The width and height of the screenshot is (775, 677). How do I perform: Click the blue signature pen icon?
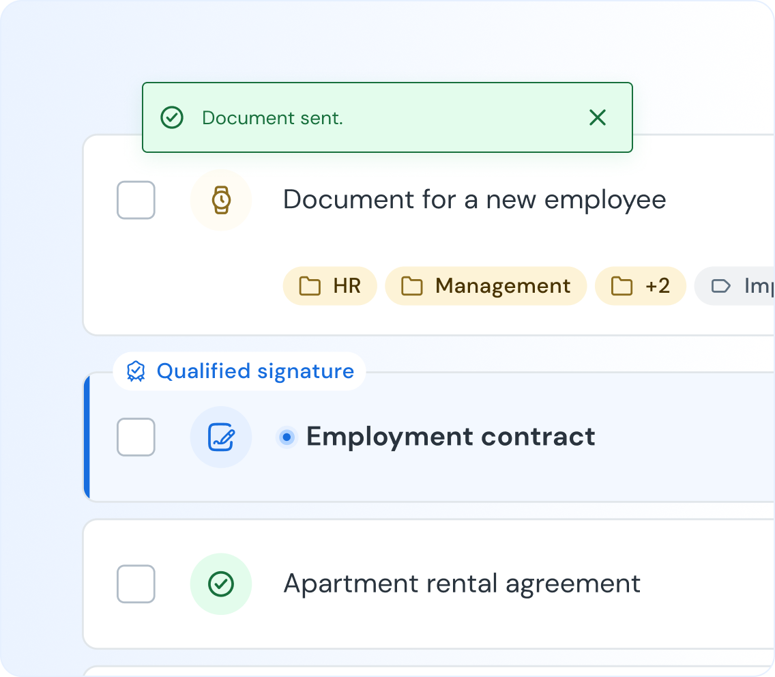point(221,437)
